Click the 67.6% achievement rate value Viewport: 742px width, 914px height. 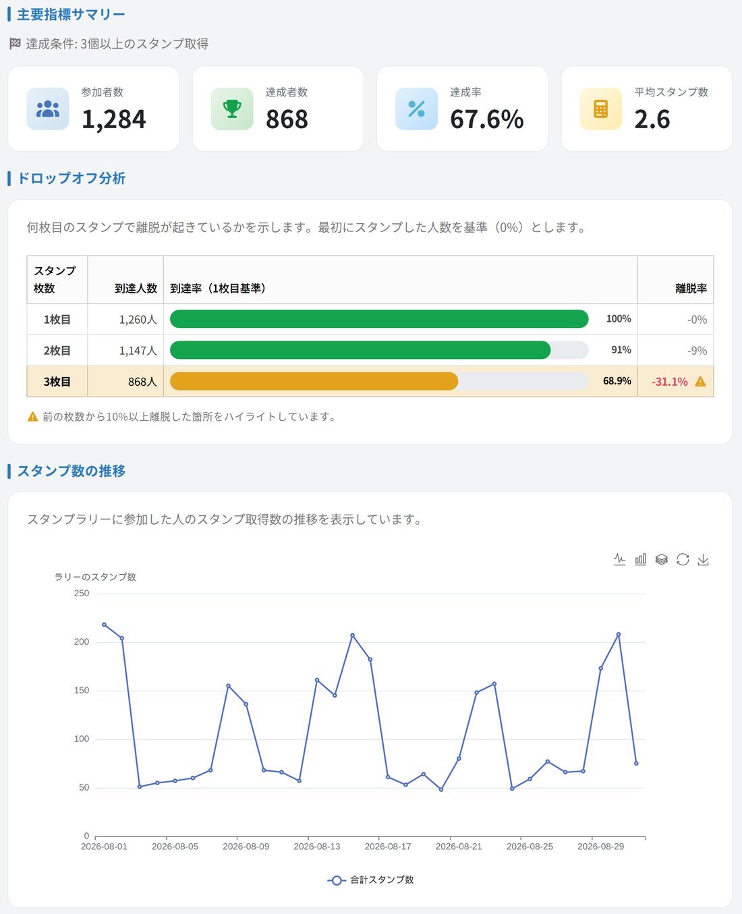[x=487, y=119]
